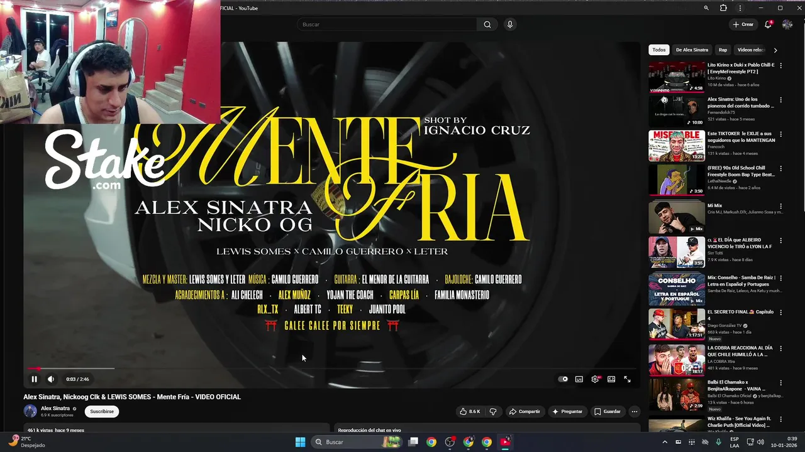Click the Suscribirse button
This screenshot has width=805, height=452.
click(102, 412)
